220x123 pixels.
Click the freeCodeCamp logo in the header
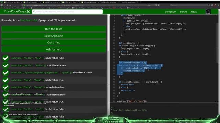tap(17, 11)
